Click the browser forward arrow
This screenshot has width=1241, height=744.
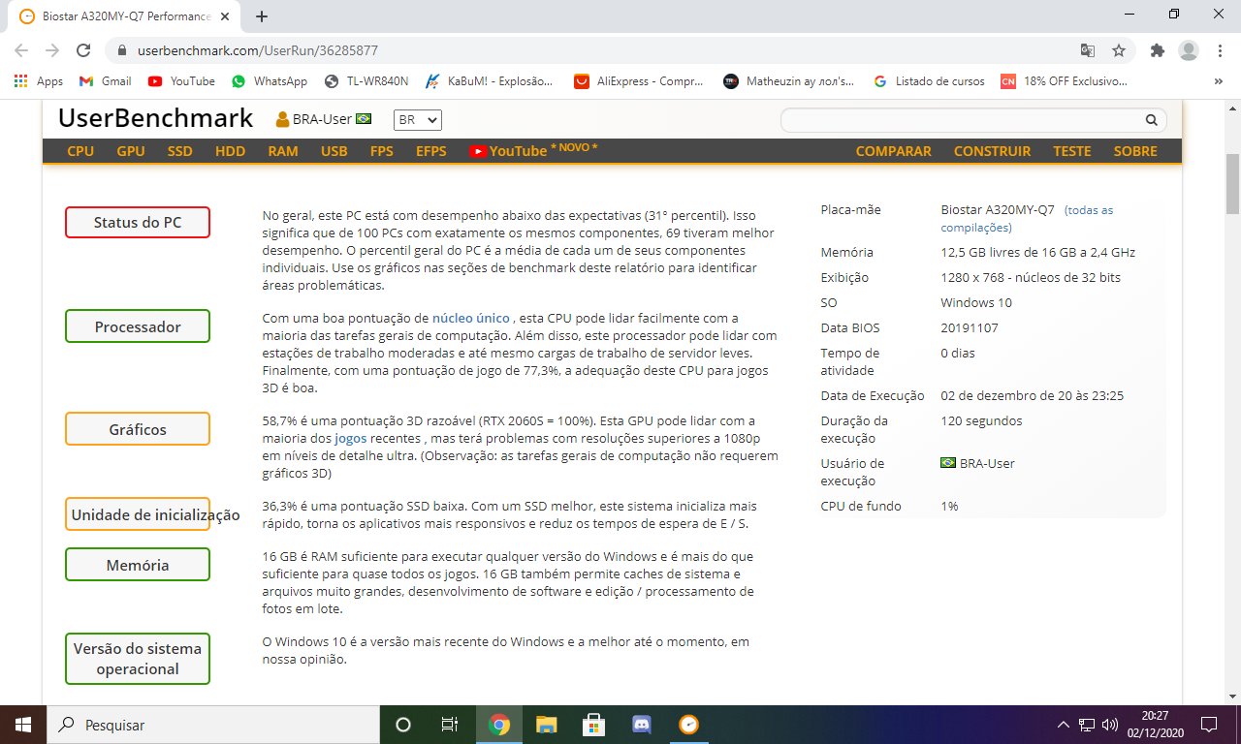tap(52, 50)
